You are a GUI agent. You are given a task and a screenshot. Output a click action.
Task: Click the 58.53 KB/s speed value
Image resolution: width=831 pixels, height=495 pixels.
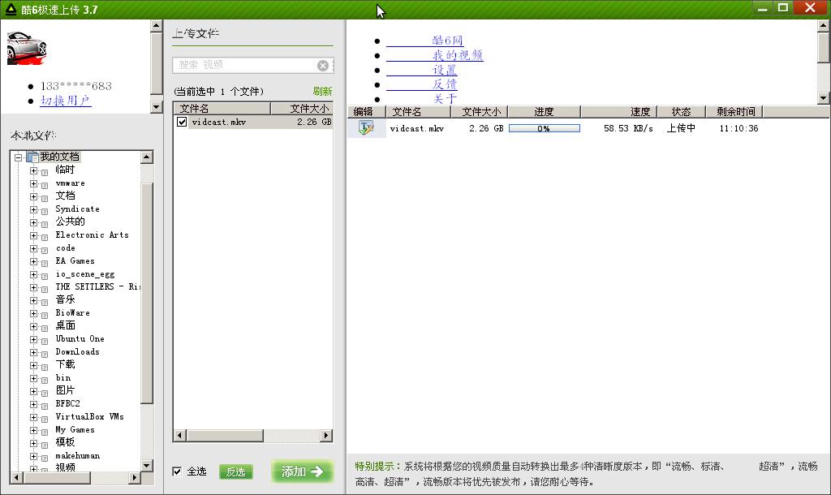coord(629,128)
